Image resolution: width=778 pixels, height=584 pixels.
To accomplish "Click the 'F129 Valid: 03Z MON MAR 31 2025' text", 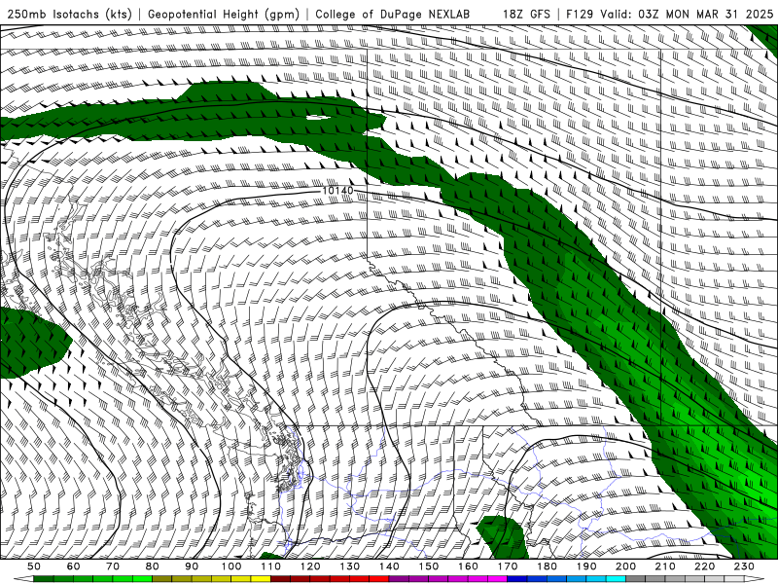I will point(670,14).
